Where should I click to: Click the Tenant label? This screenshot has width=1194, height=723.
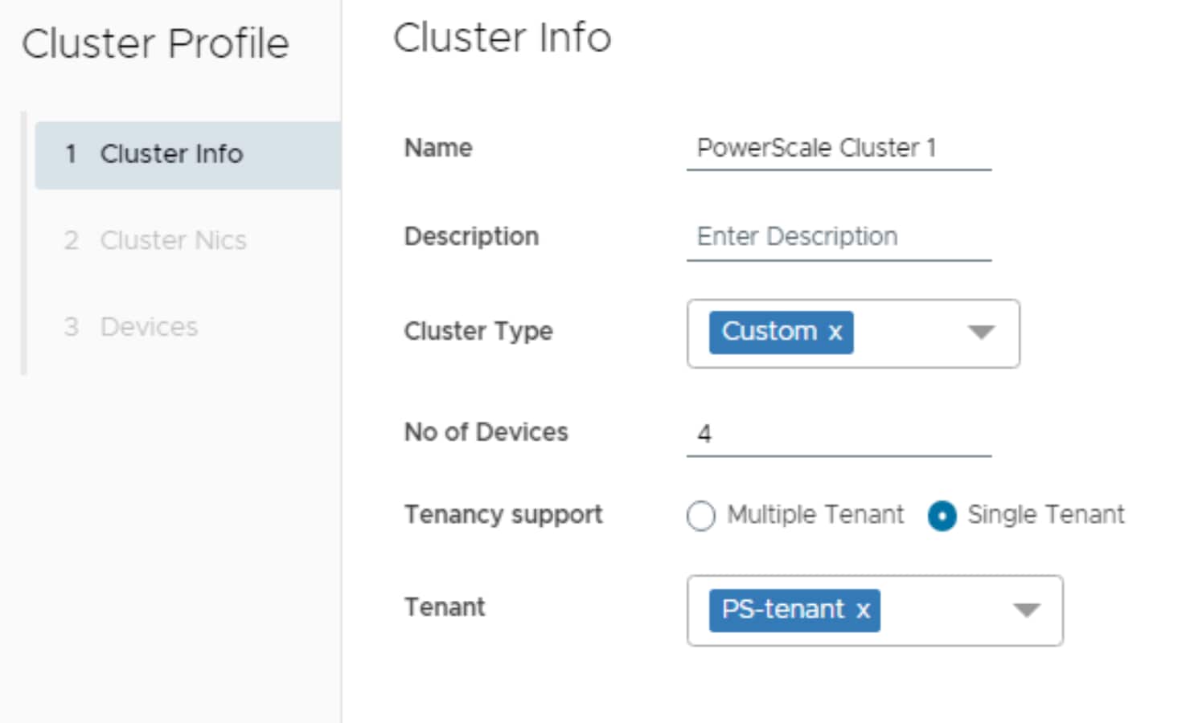[x=445, y=607]
